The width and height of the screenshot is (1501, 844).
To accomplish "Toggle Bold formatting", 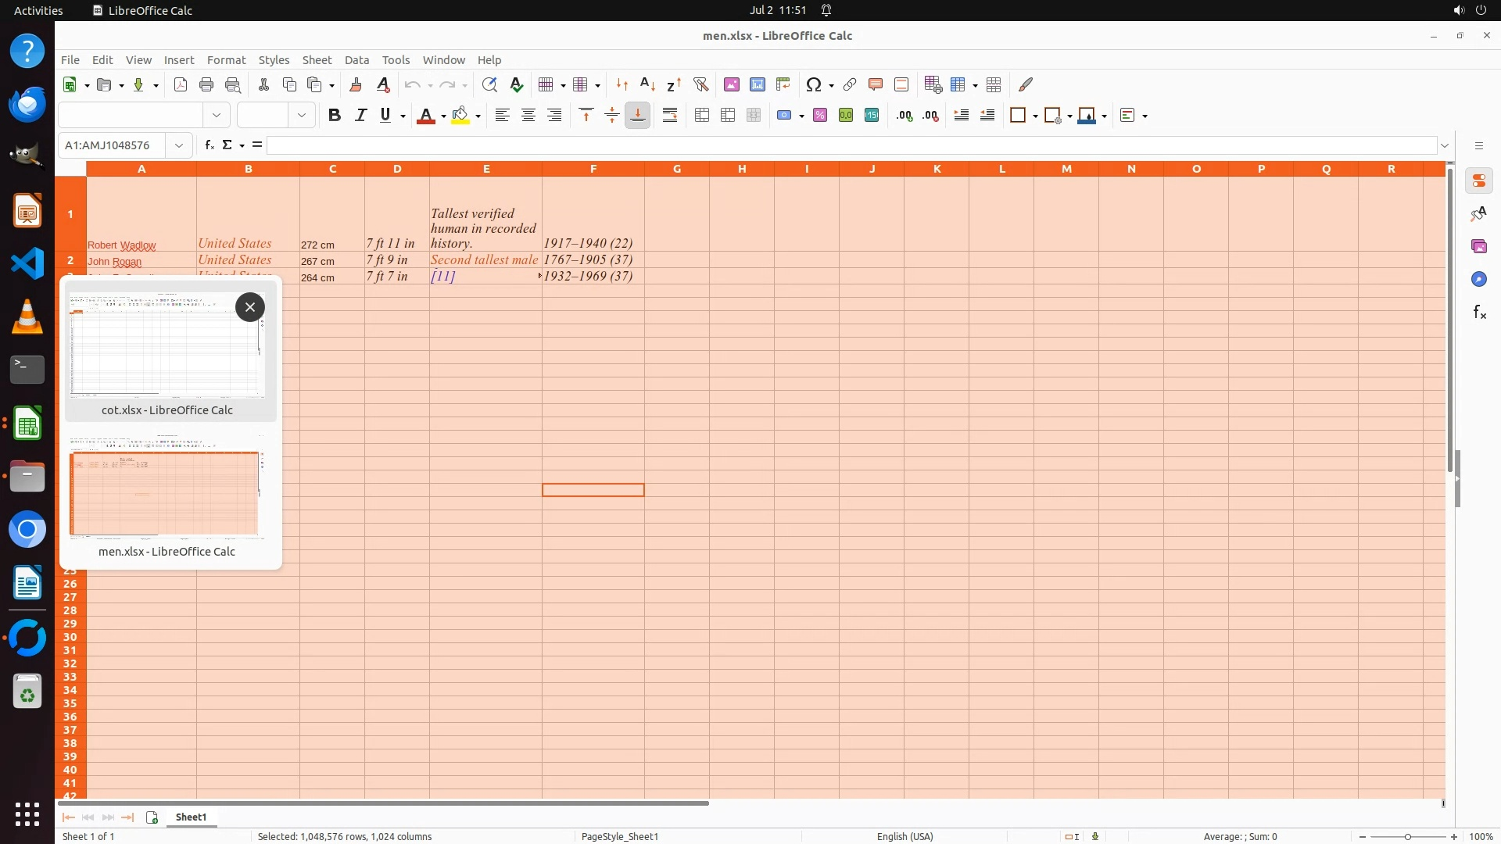I will (335, 116).
